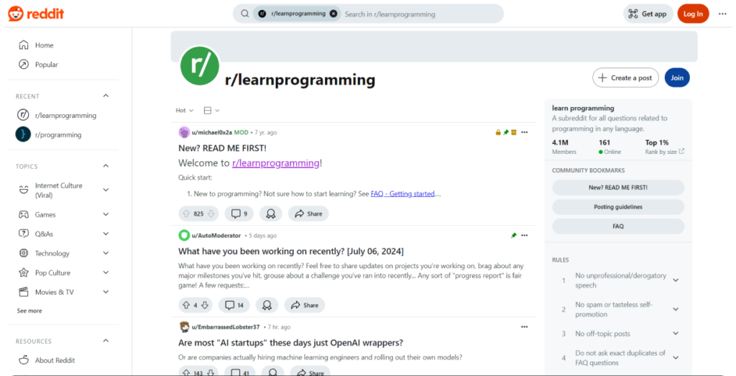Open the view layout dropdown
Image resolution: width=736 pixels, height=376 pixels.
211,110
